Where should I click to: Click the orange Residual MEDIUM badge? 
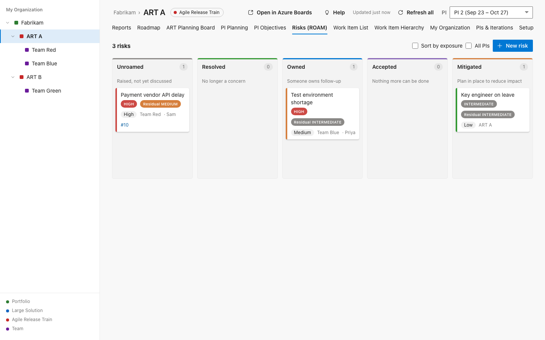160,104
